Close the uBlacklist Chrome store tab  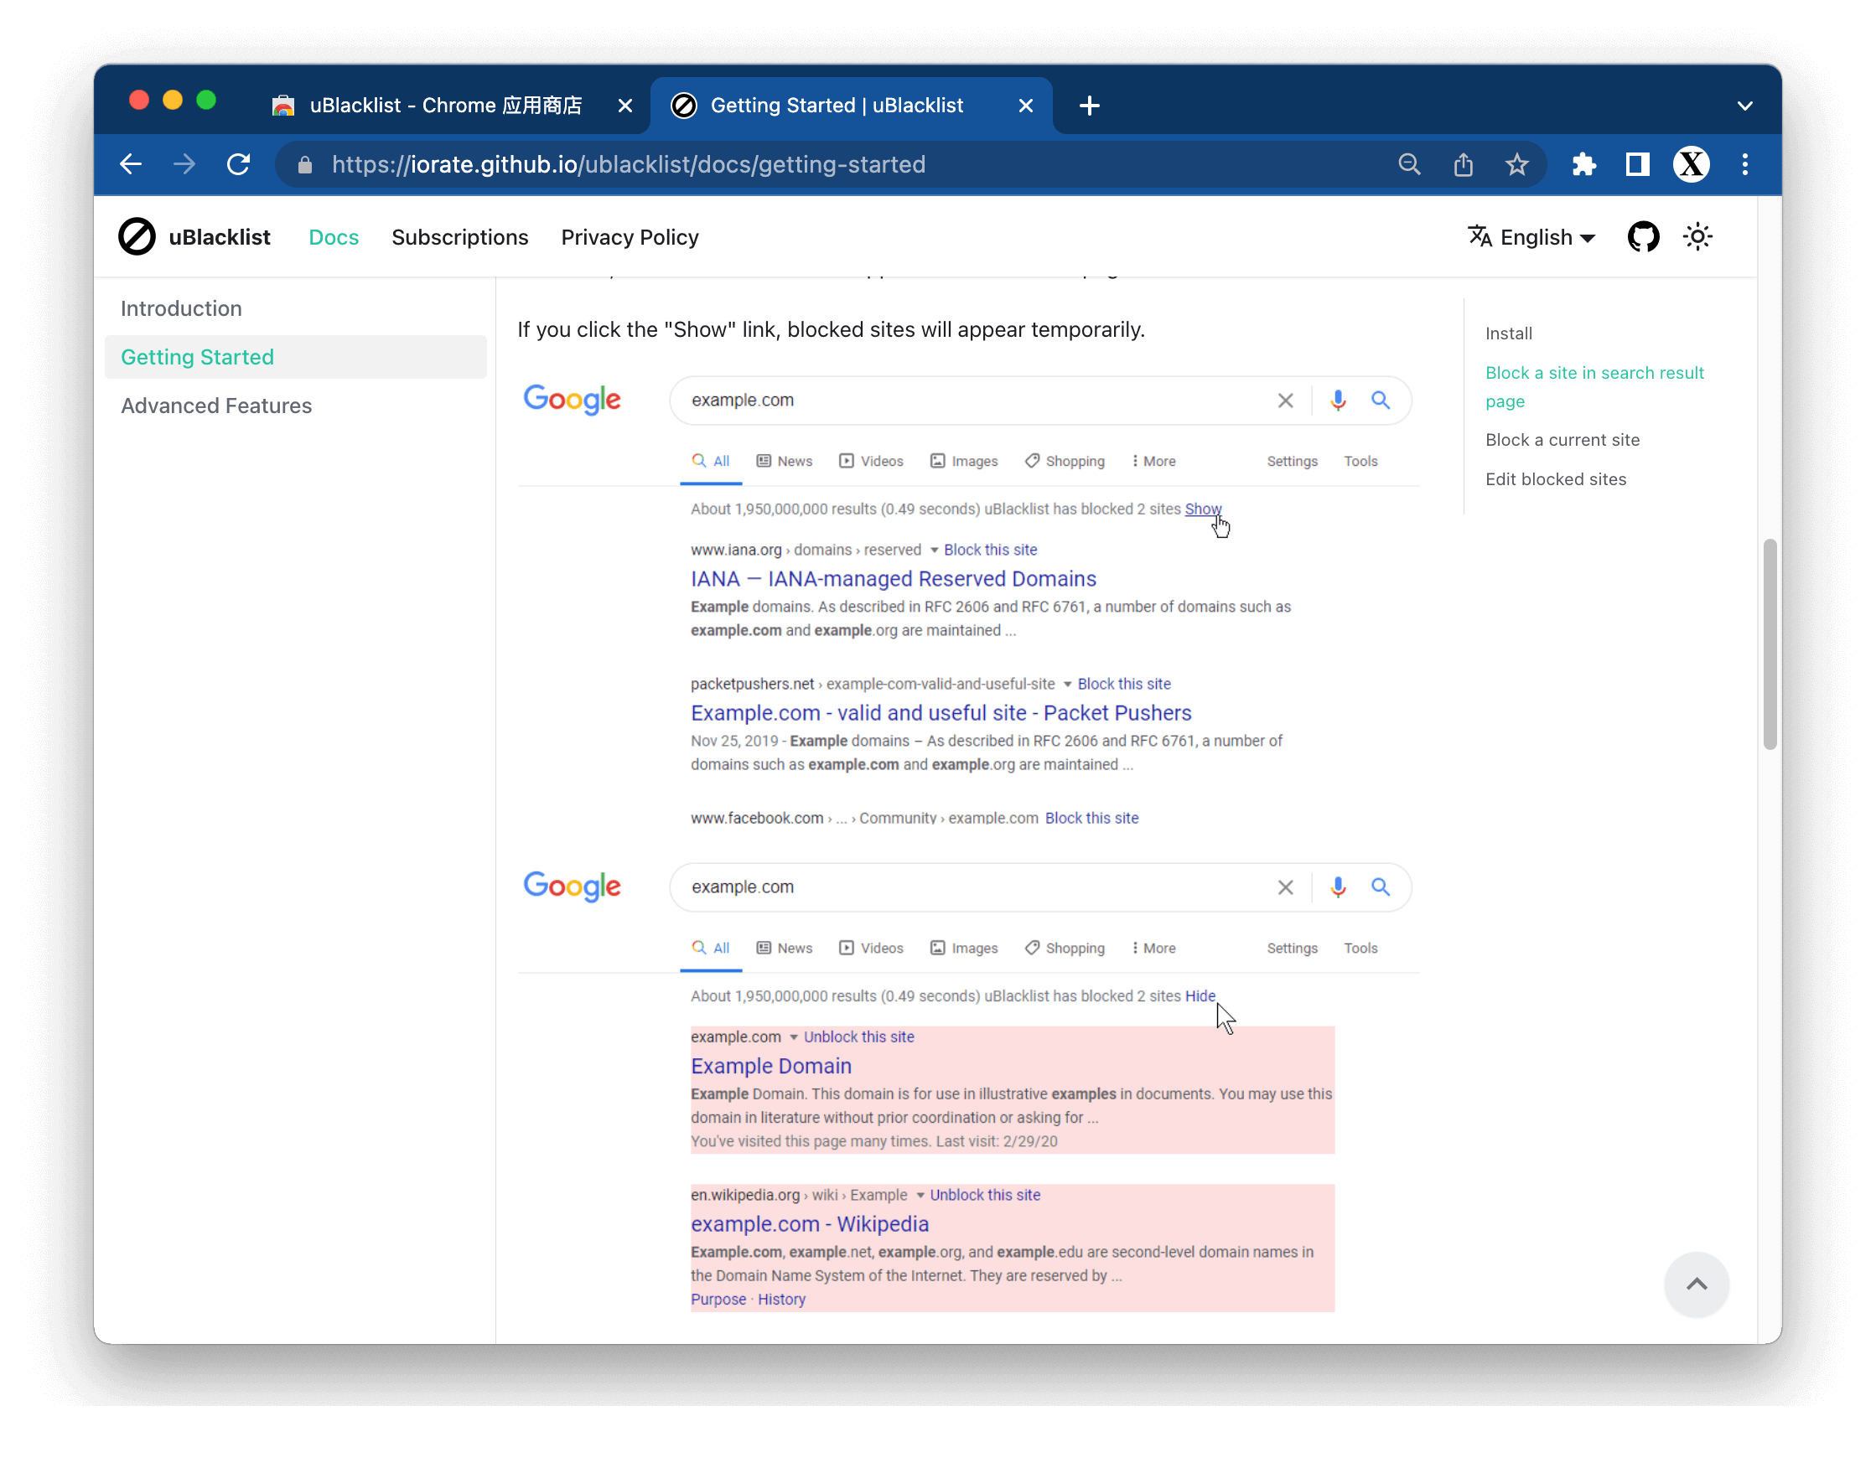point(625,106)
